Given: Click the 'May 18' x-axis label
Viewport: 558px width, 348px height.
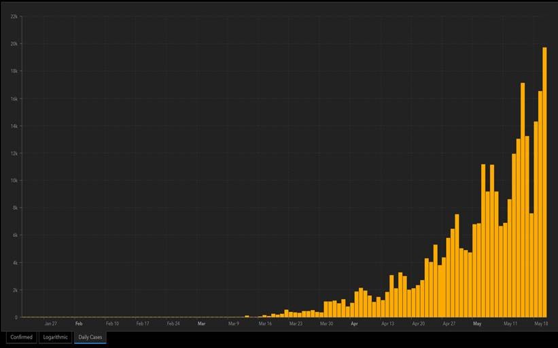Looking at the screenshot, I should 540,324.
